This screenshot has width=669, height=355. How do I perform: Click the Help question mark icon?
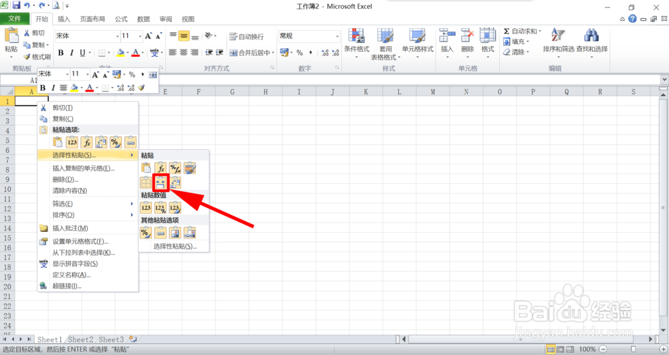[632, 19]
